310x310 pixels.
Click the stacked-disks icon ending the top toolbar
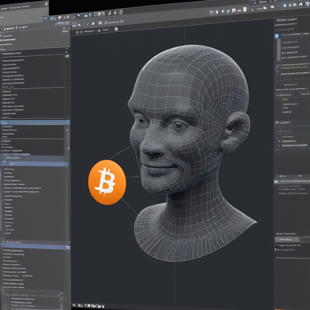click(x=121, y=12)
